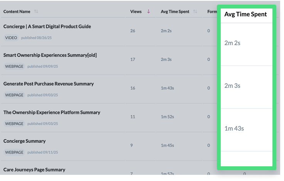The height and width of the screenshot is (181, 284).
Task: Click the Avg Time Spent column header
Action: tap(175, 12)
